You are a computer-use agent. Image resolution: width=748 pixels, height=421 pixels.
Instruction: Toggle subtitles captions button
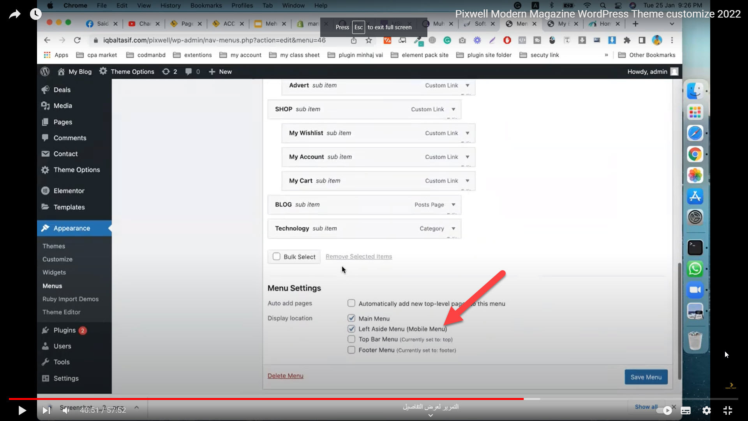(x=686, y=410)
